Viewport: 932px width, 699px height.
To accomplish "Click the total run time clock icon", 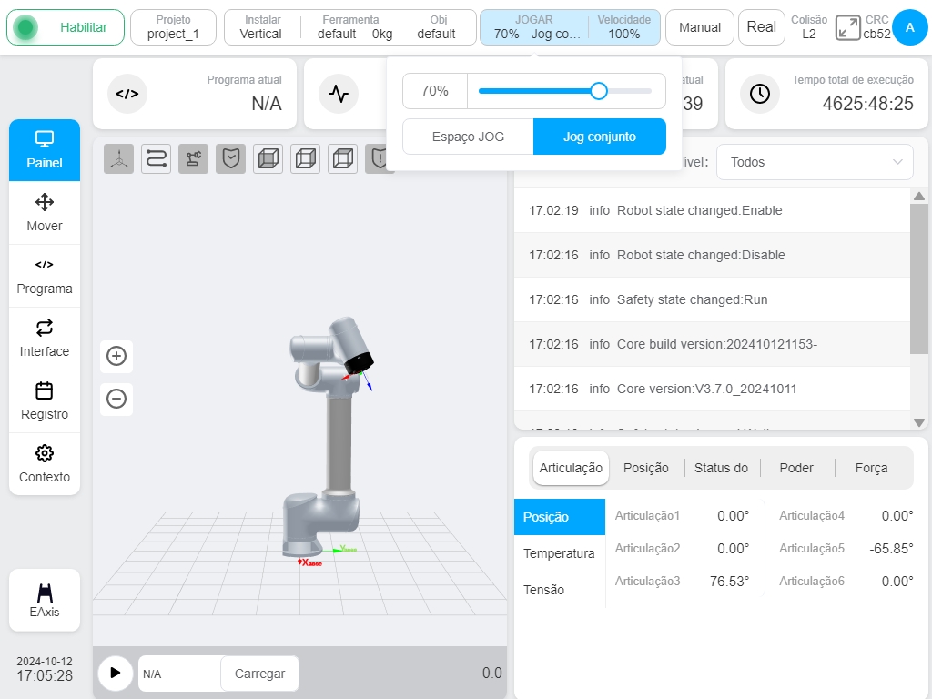I will click(x=760, y=94).
